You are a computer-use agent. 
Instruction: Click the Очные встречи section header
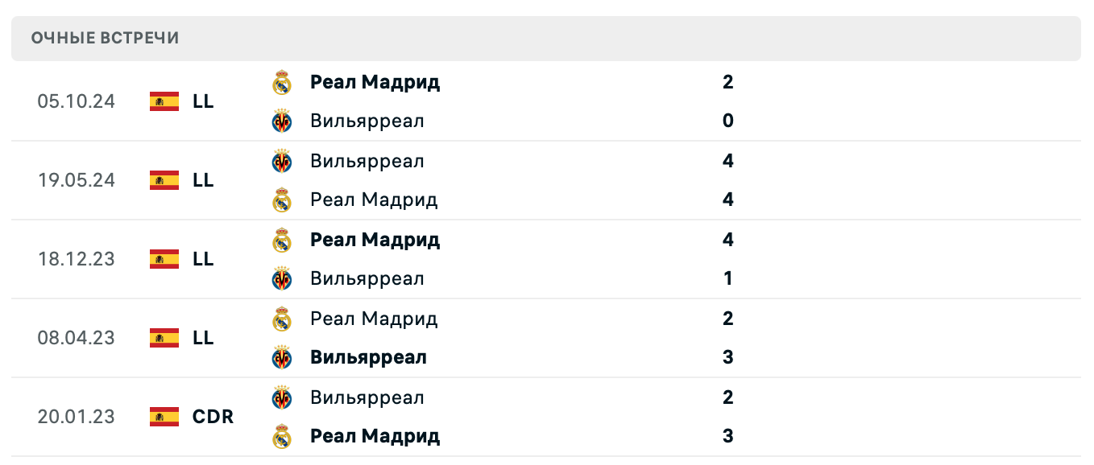click(105, 38)
